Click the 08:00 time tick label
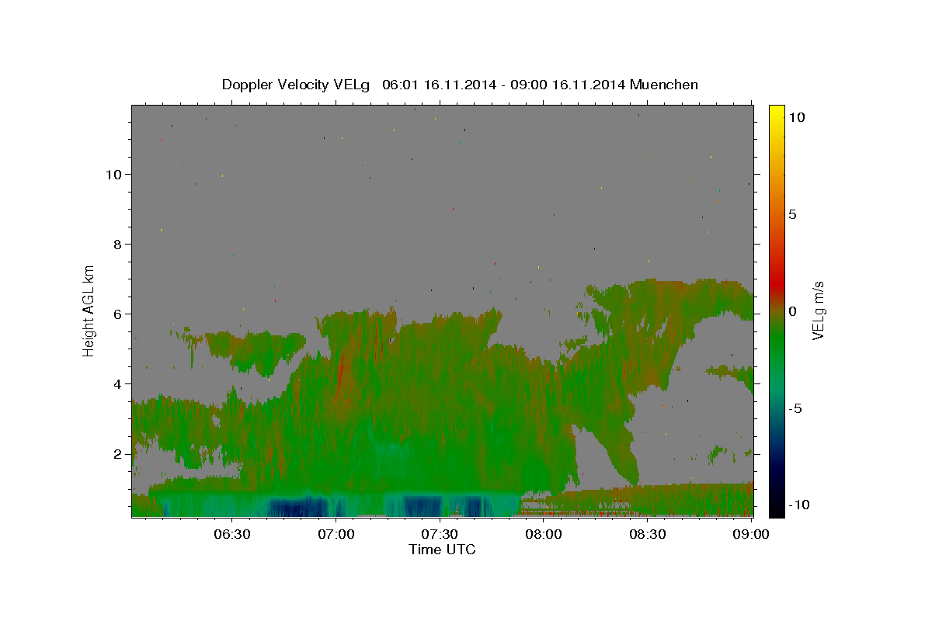Screen dimensions: 932x621 click(544, 534)
